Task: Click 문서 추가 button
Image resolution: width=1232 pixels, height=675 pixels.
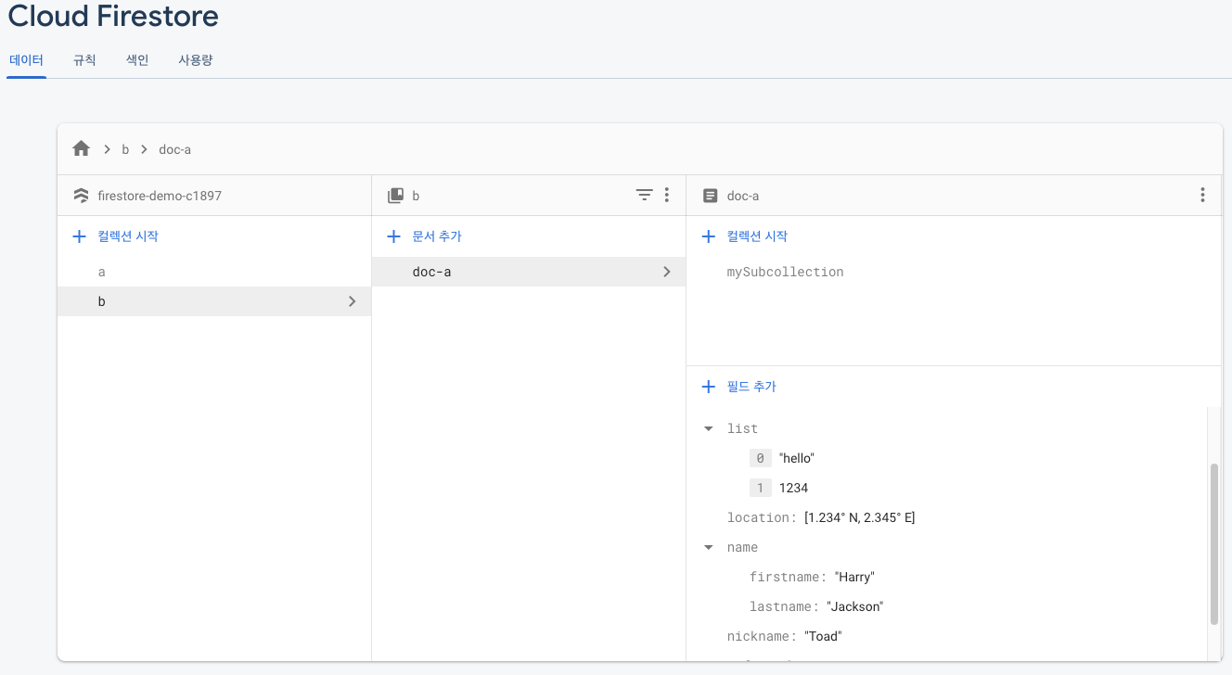Action: click(x=437, y=236)
